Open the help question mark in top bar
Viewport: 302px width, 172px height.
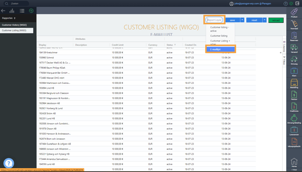pyautogui.click(x=286, y=3)
